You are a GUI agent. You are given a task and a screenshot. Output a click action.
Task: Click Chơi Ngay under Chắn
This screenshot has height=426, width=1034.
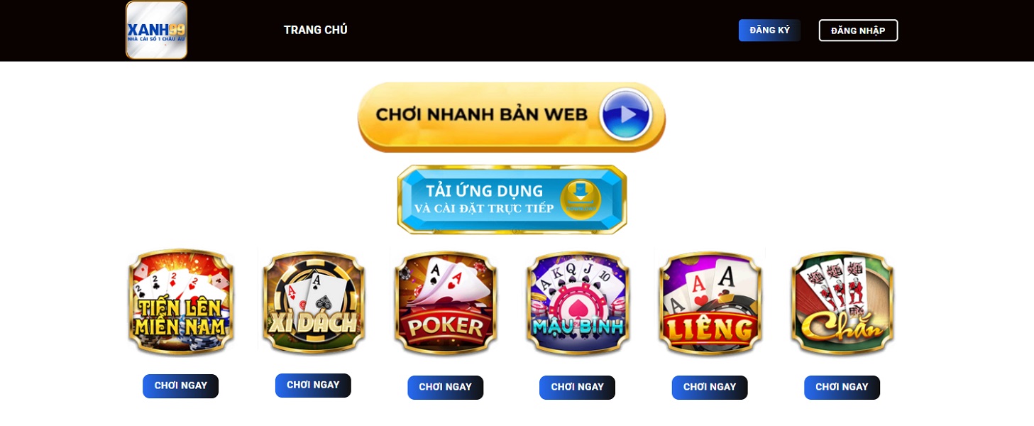tap(842, 387)
